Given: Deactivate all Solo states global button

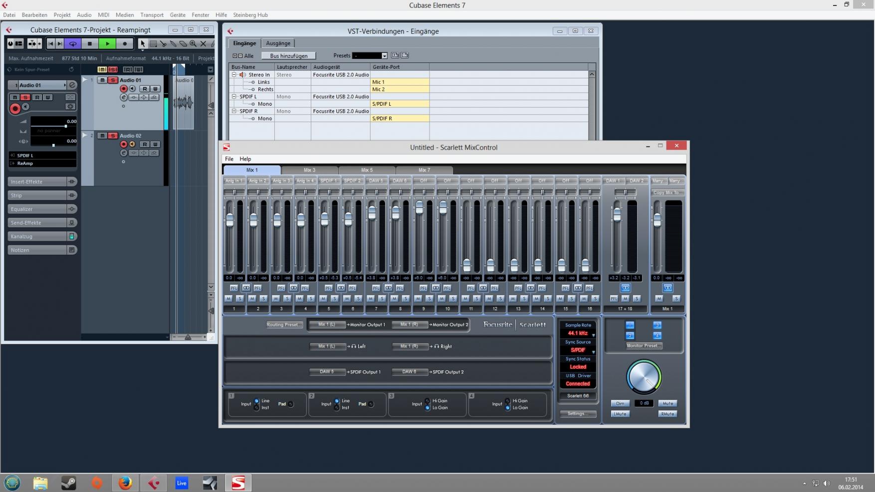Looking at the screenshot, I should [113, 69].
